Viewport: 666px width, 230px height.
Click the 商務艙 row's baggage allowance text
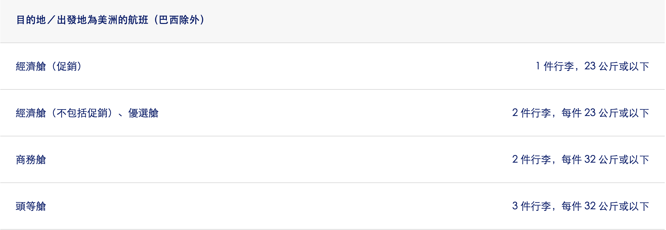[580, 160]
